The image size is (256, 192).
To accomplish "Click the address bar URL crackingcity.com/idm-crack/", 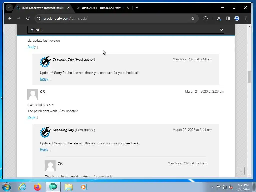I will 66,18.
